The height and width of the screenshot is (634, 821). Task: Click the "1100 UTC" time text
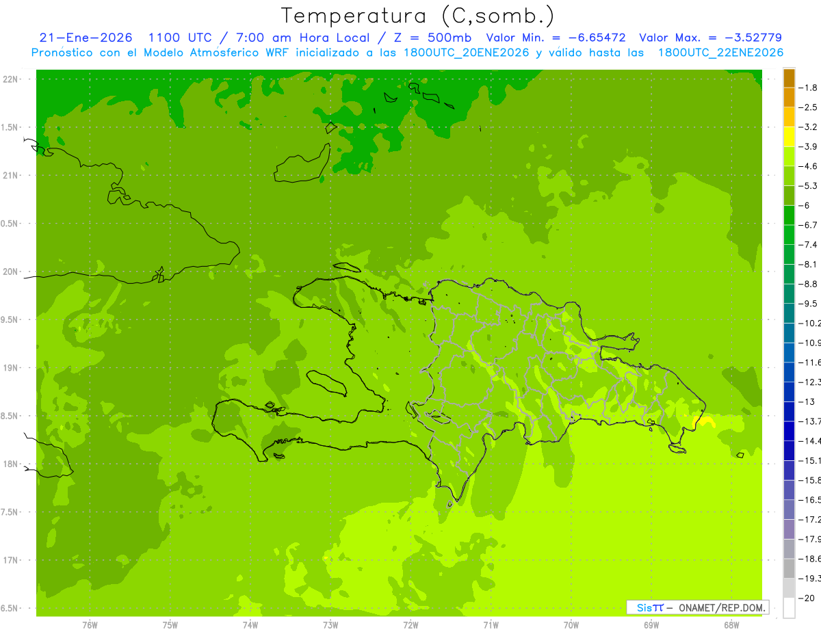tap(179, 38)
